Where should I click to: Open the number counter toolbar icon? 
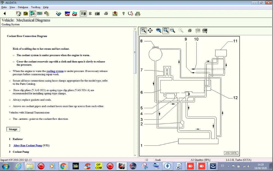point(40,13)
